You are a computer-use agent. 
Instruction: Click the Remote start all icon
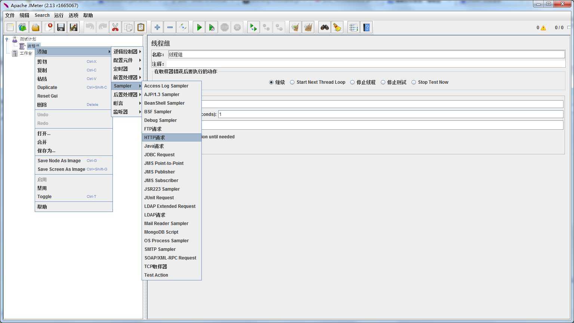pyautogui.click(x=254, y=27)
